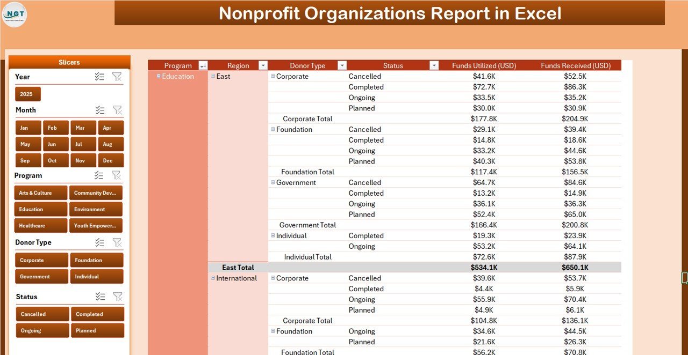Enable multi-select on the Month slicer
This screenshot has width=688, height=355.
coord(100,110)
